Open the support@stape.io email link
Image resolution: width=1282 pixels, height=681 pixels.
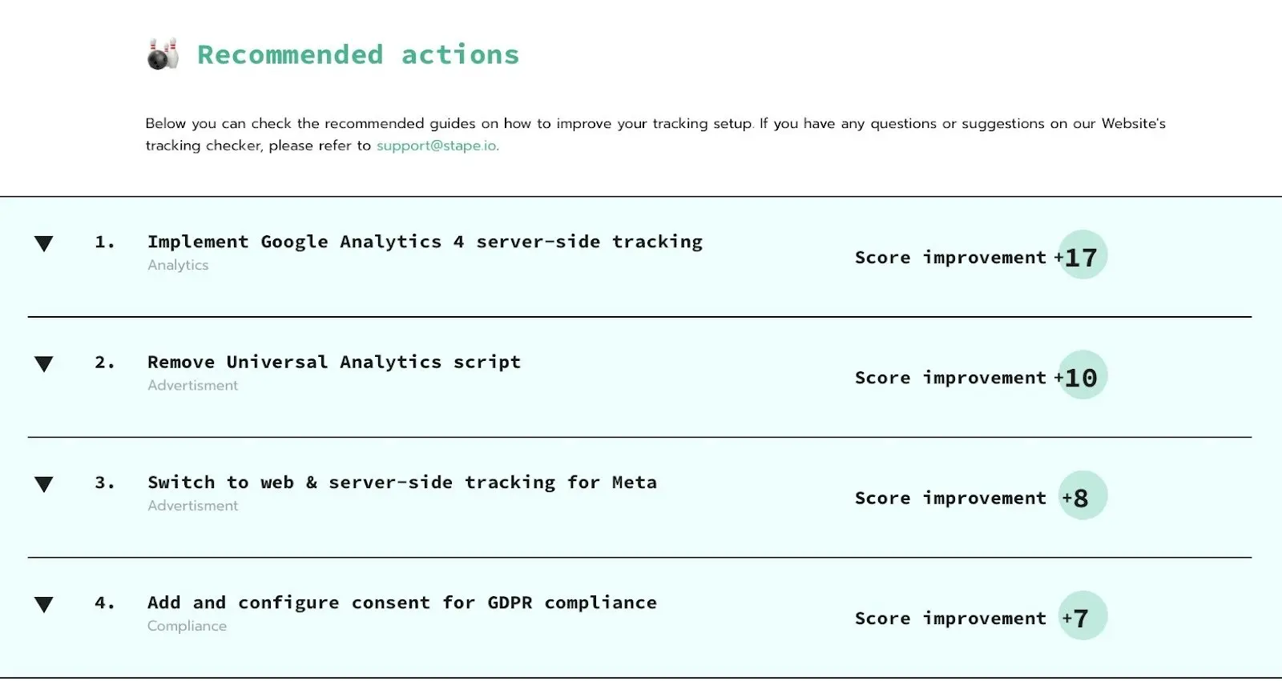pos(437,146)
